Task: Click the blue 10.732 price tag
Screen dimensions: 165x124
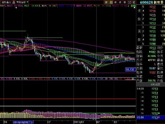Action: pyautogui.click(x=130, y=70)
